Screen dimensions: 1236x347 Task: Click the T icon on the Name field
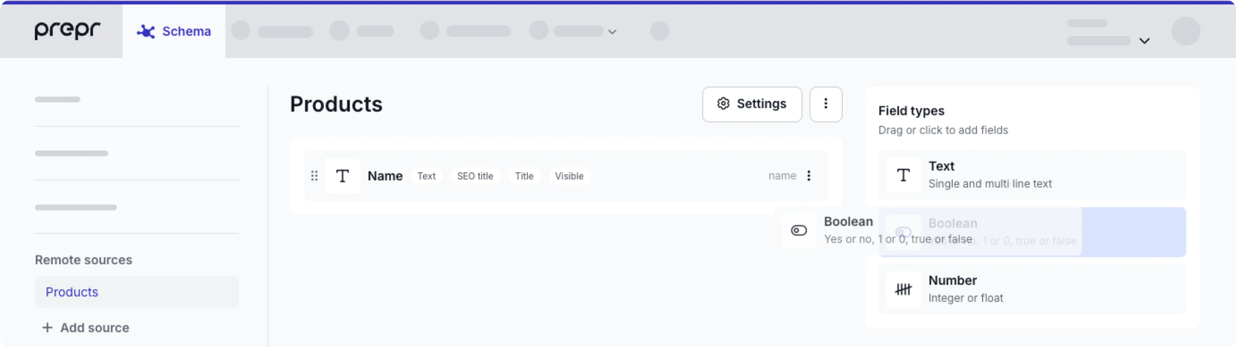pyautogui.click(x=342, y=175)
